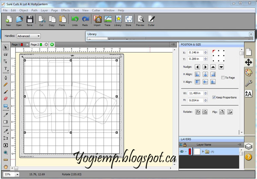The height and width of the screenshot is (179, 257).
Task: Toggle the Keep Proportions checkbox
Action: (x=214, y=97)
